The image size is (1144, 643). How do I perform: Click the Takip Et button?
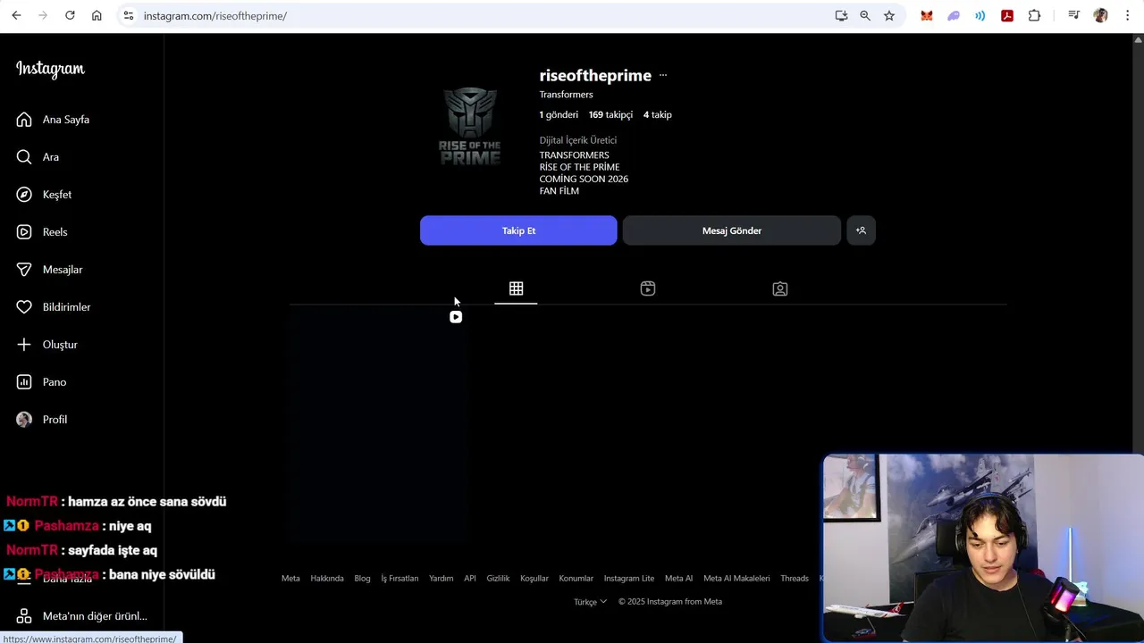(518, 230)
